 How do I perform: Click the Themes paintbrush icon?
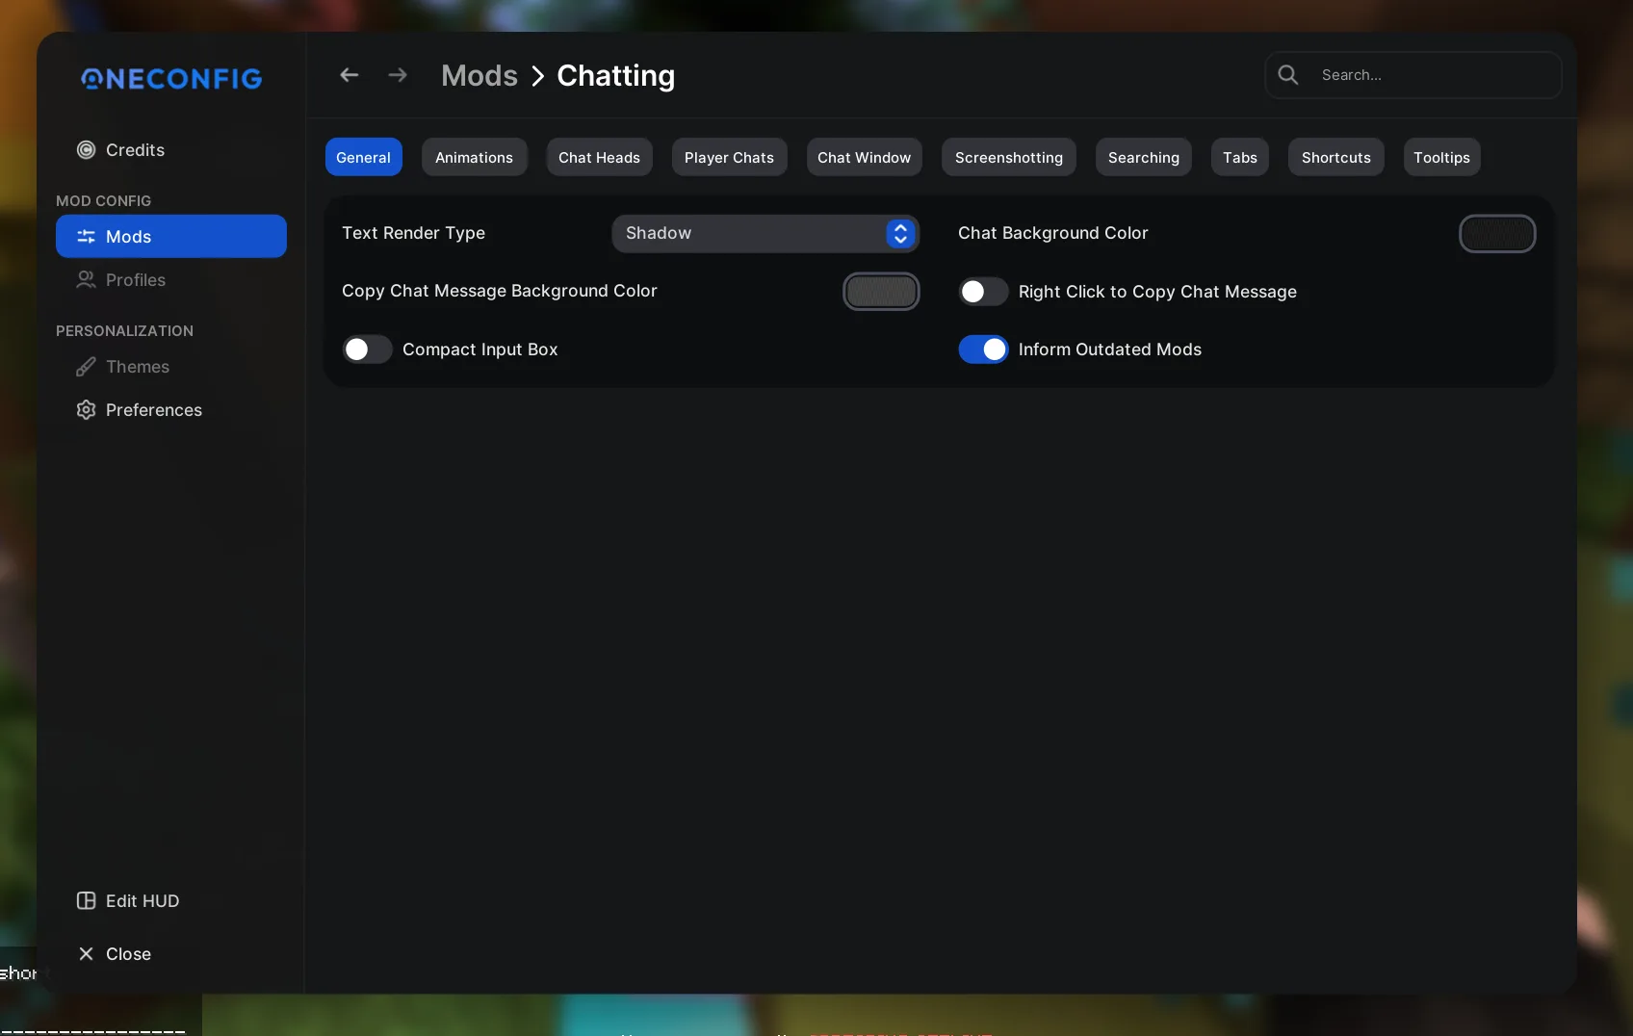click(x=86, y=367)
